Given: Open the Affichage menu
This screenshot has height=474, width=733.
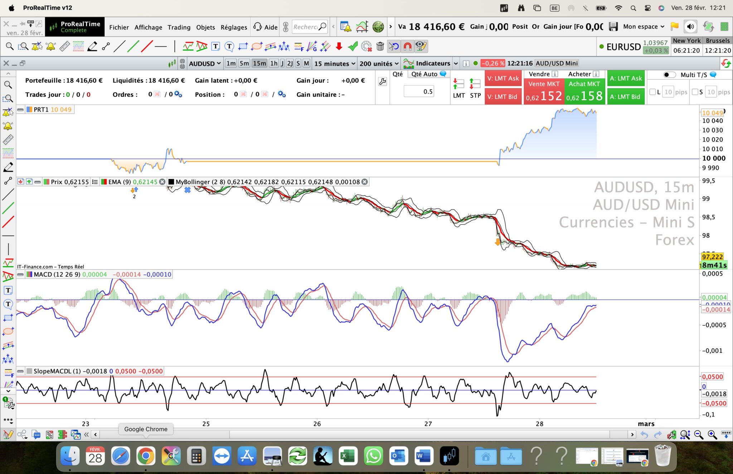Looking at the screenshot, I should pos(148,27).
